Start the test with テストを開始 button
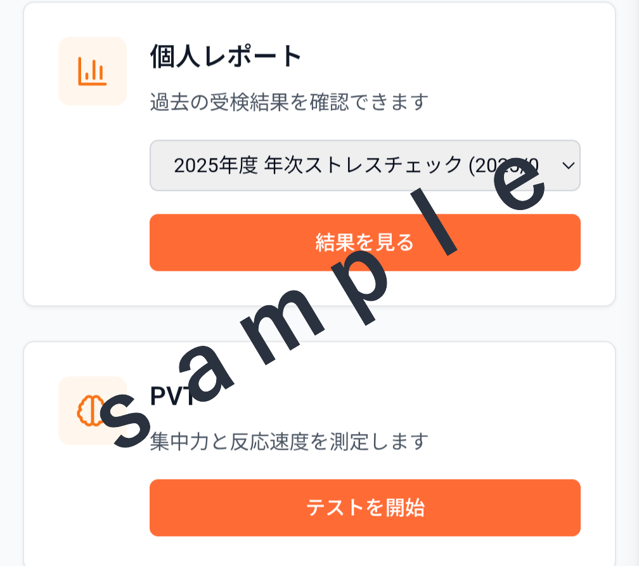This screenshot has width=639, height=566. (365, 508)
